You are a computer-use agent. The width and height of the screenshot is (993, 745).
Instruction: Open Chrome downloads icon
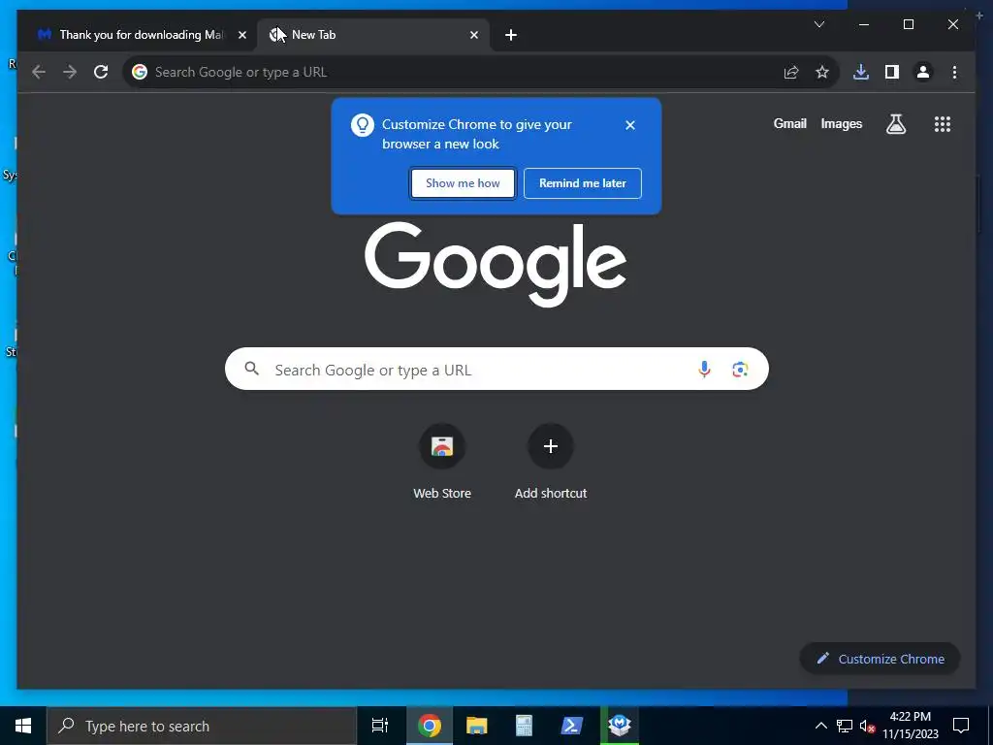tap(861, 72)
